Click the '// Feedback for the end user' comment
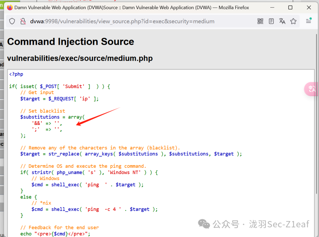319x237 pixels. (59, 228)
